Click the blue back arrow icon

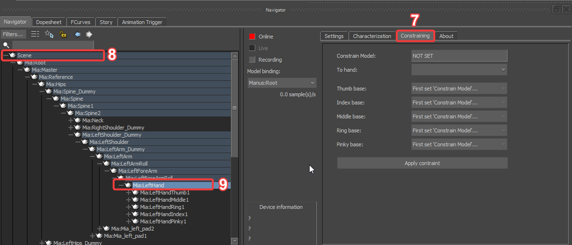coord(77,34)
